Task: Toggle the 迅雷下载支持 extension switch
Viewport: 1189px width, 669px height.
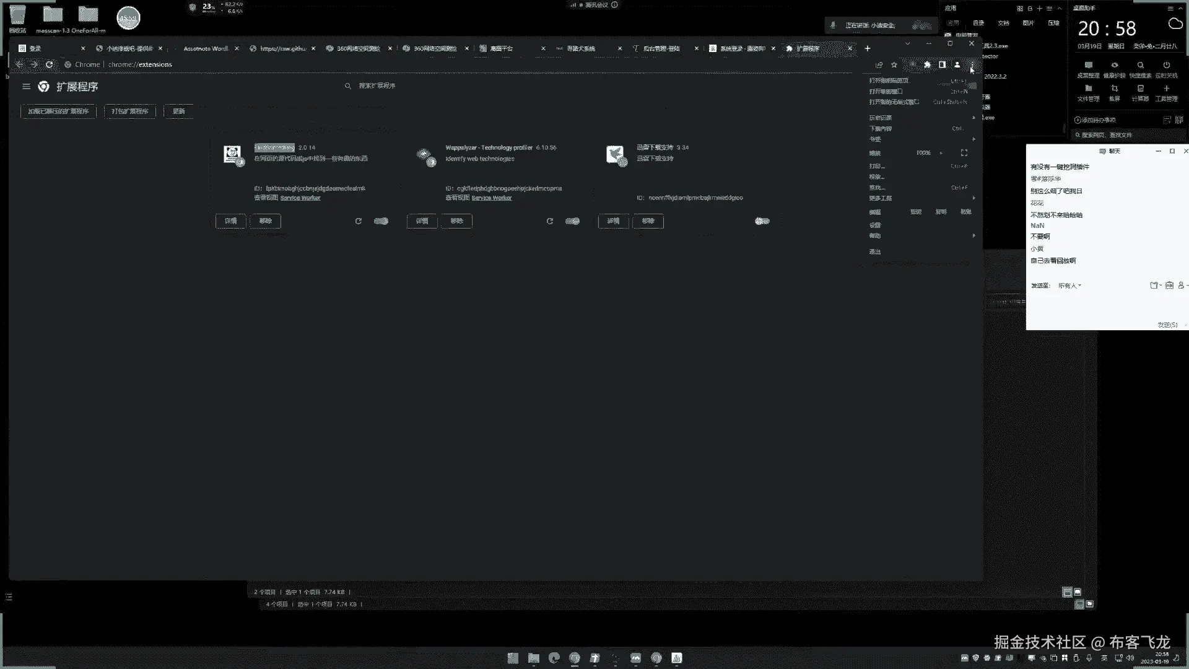Action: point(762,221)
